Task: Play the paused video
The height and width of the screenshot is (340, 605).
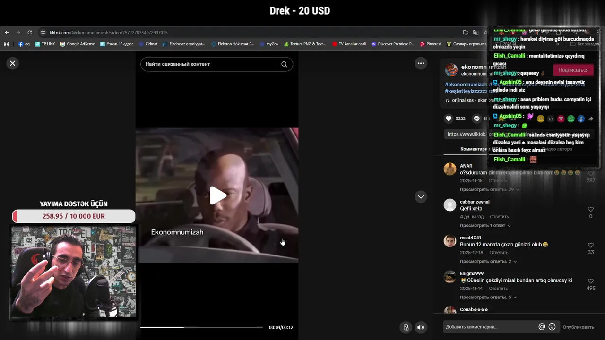Action: click(x=217, y=195)
